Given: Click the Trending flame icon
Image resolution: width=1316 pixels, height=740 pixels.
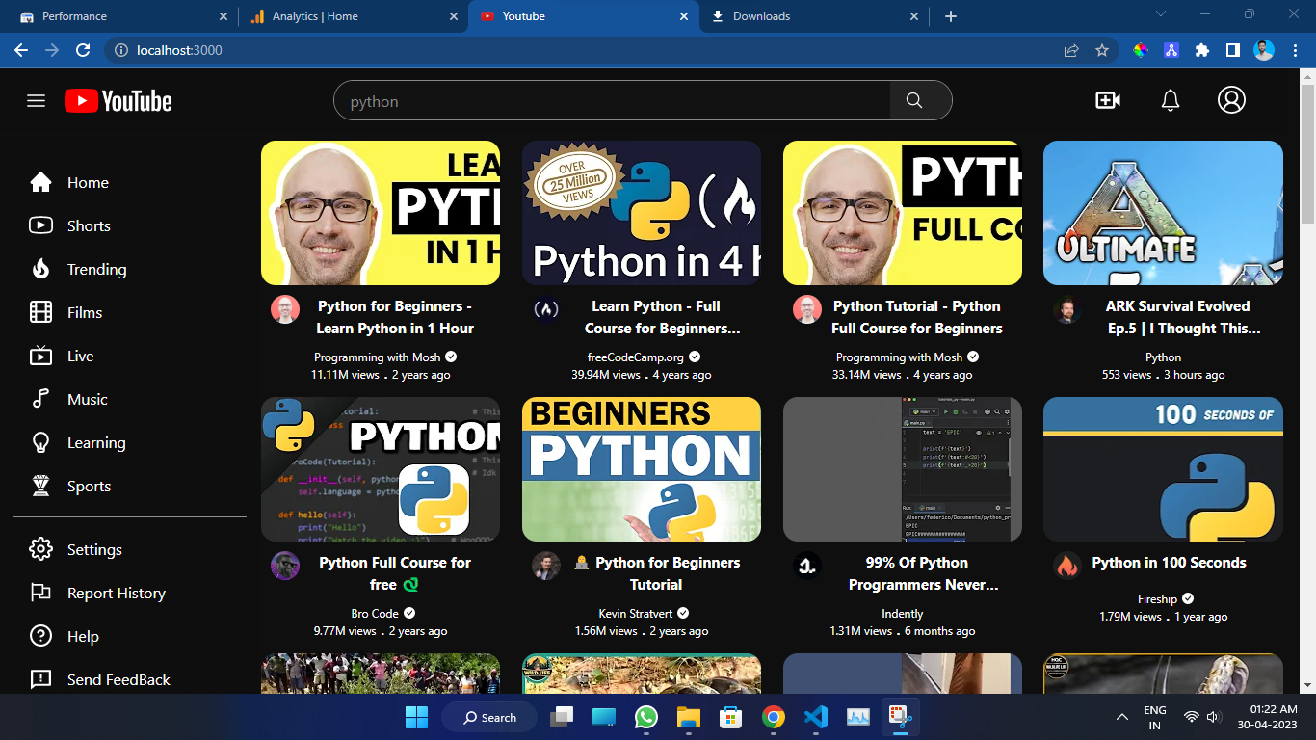Looking at the screenshot, I should [40, 269].
